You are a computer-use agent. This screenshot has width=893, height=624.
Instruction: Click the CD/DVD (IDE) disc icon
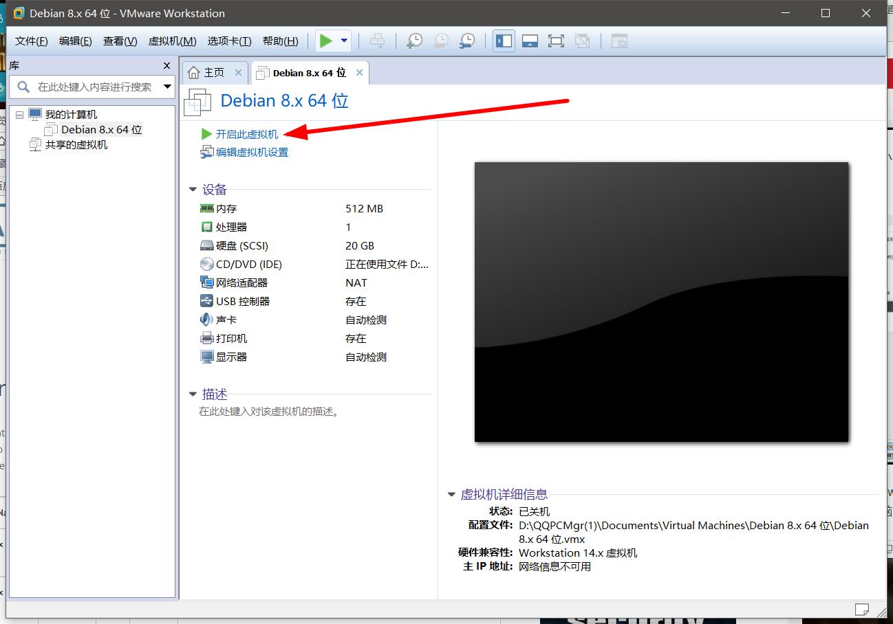coord(206,264)
